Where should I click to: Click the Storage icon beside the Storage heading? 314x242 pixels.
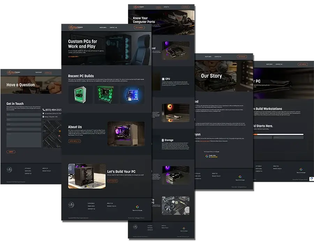tap(163, 140)
